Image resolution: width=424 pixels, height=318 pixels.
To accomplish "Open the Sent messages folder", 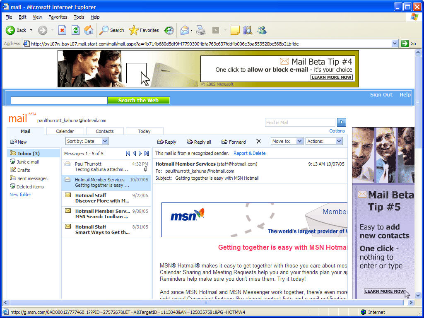I will [x=29, y=178].
